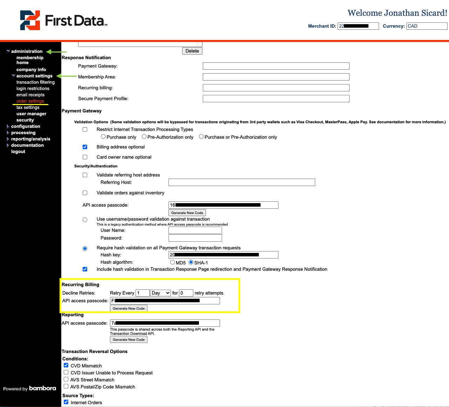Image resolution: width=449 pixels, height=407 pixels.
Task: Click Recurring billing notification field
Action: point(276,88)
